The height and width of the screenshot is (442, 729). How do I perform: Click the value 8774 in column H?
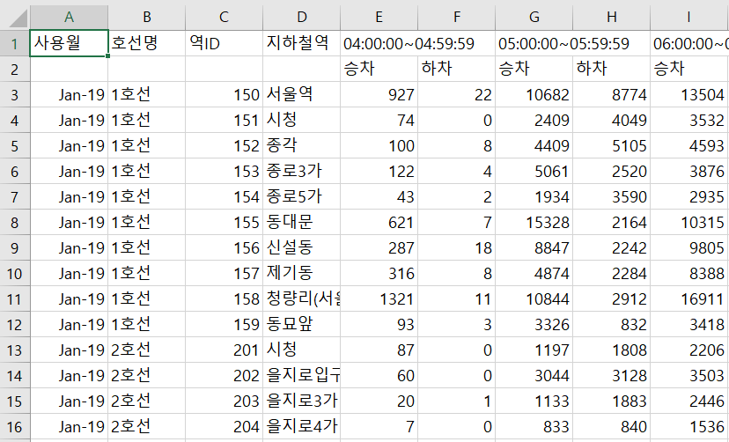(x=611, y=95)
